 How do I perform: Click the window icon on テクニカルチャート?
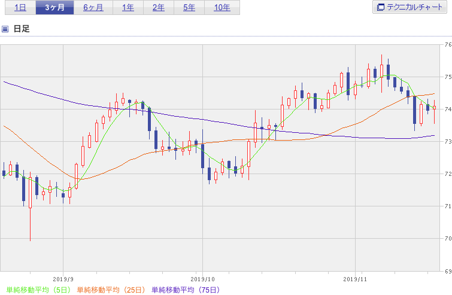tap(381, 7)
